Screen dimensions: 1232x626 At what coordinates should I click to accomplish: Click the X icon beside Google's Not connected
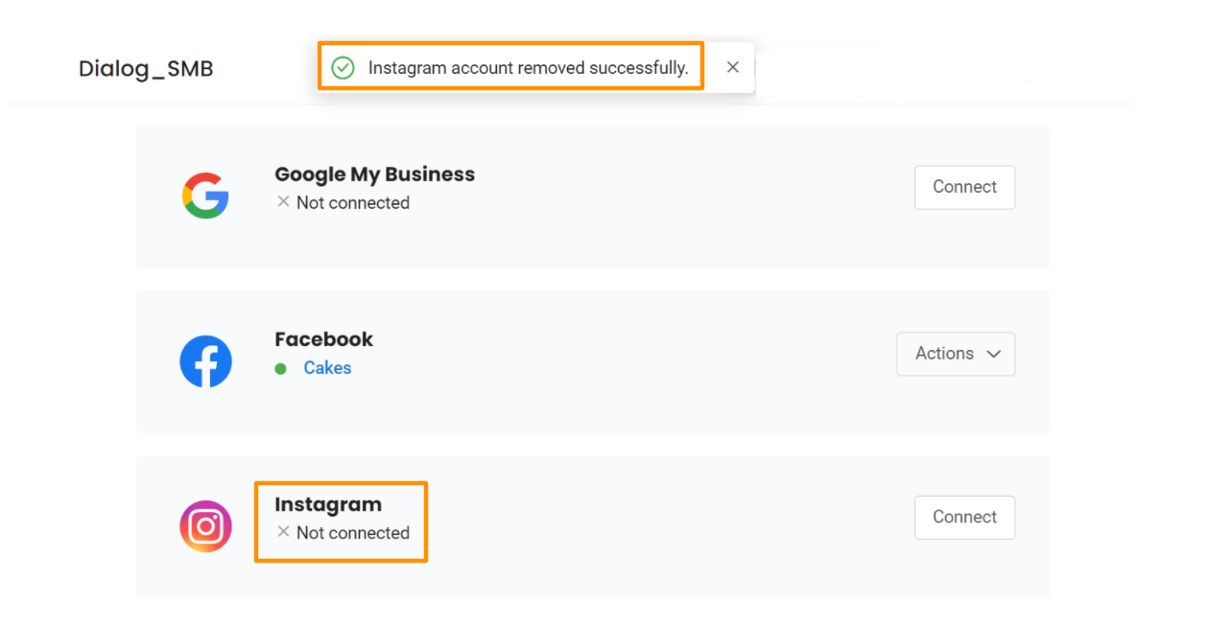(283, 201)
